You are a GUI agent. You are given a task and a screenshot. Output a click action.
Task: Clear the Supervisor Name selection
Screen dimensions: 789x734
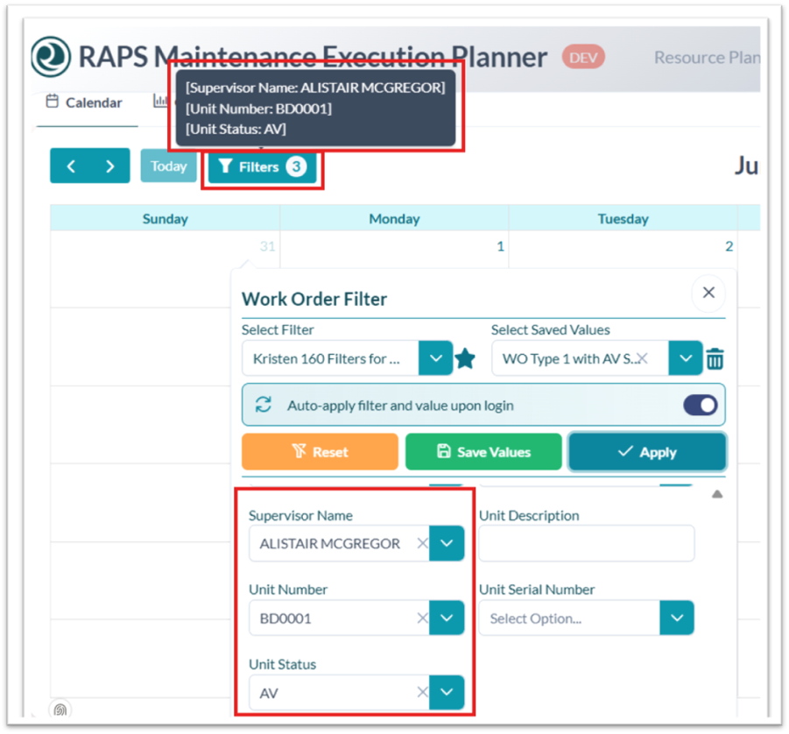tap(422, 543)
